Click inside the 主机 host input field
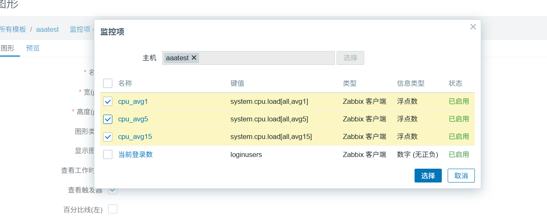 266,58
